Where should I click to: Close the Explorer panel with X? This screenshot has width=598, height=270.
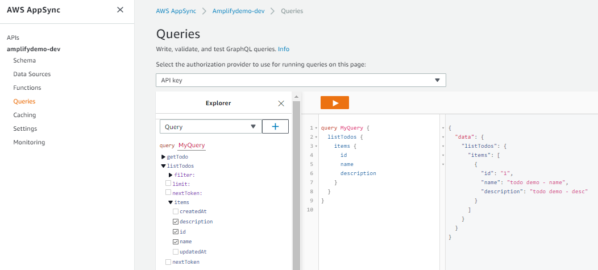(x=281, y=103)
